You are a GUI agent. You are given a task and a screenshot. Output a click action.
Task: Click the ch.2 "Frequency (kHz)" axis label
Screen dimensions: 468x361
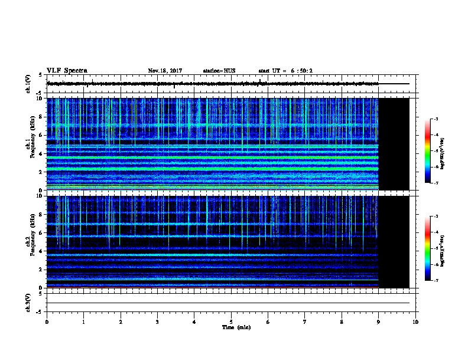32,235
